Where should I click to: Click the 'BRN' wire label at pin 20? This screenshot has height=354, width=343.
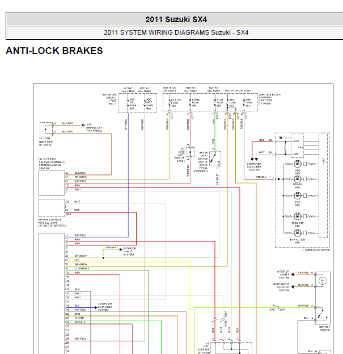point(77,314)
